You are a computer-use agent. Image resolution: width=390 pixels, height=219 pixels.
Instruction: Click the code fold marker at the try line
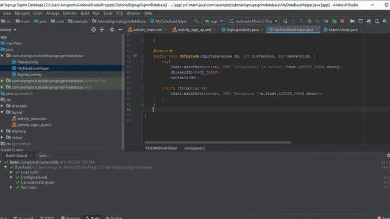[x=143, y=61]
